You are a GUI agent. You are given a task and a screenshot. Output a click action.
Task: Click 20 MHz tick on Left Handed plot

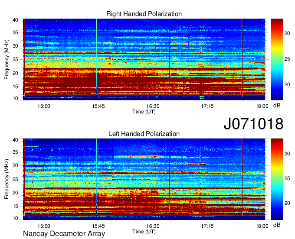click(x=15, y=193)
